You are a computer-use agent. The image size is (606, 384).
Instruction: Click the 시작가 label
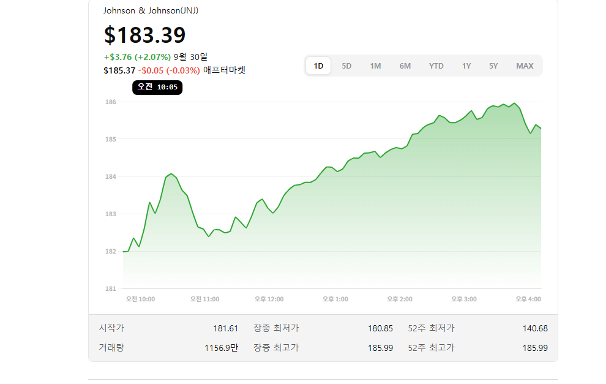click(x=111, y=328)
